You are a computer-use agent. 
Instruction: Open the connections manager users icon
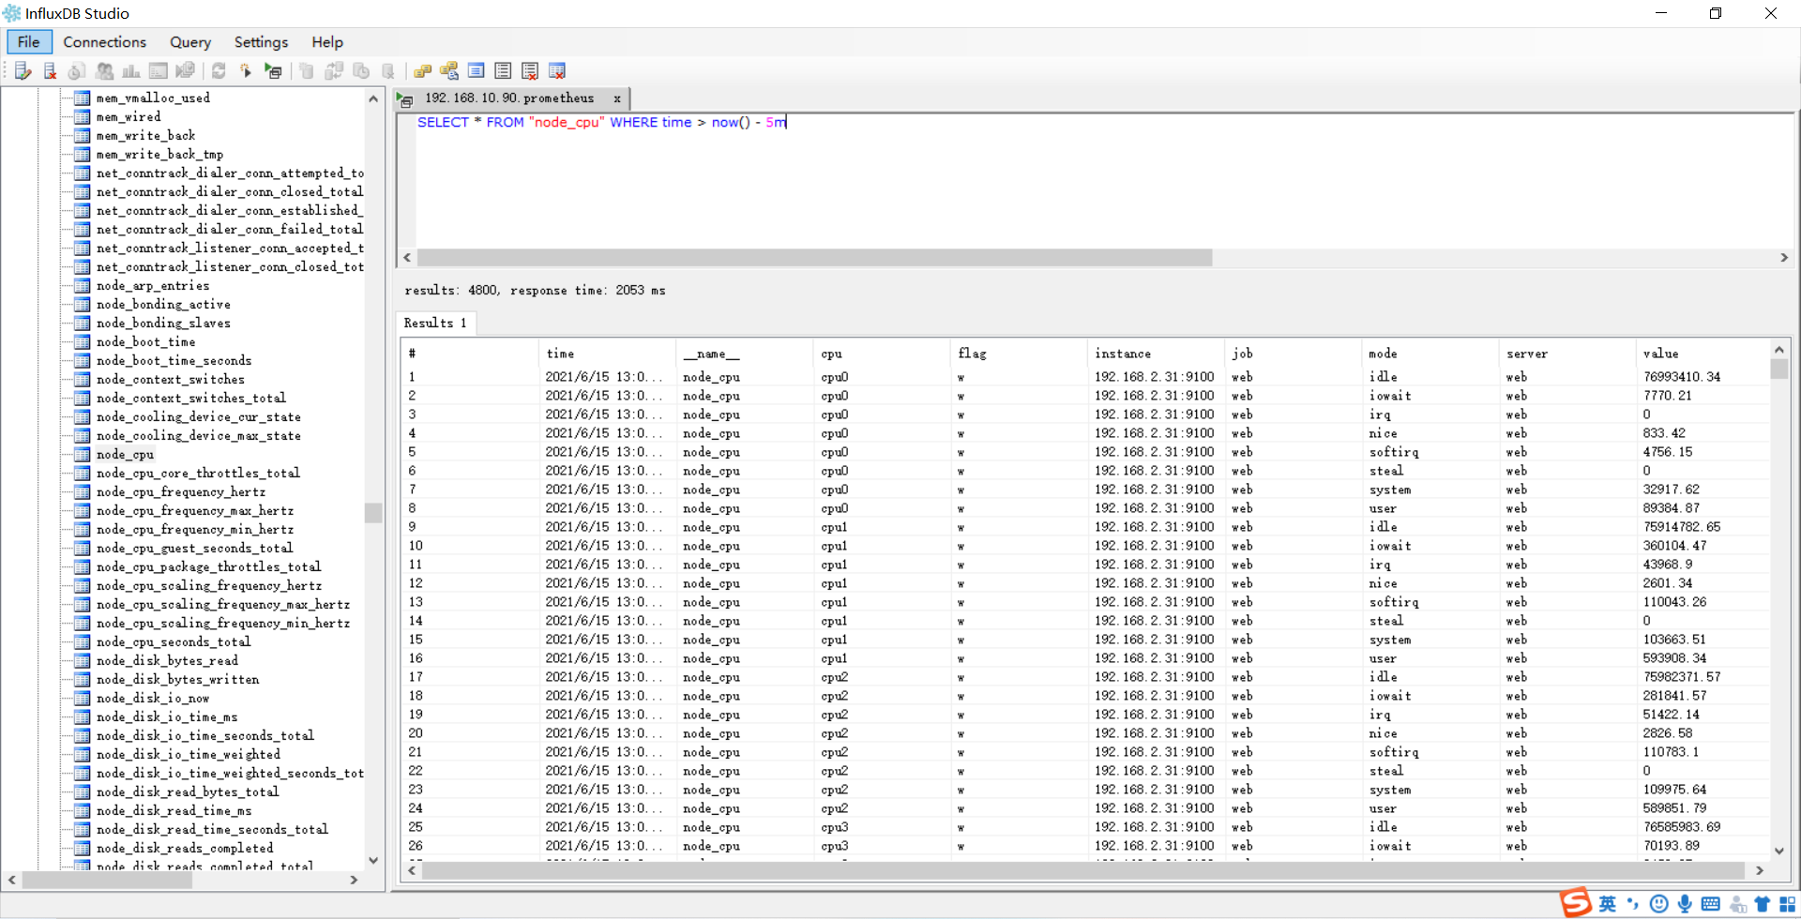click(104, 71)
